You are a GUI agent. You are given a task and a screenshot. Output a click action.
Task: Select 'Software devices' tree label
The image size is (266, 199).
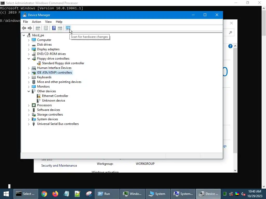point(49,110)
